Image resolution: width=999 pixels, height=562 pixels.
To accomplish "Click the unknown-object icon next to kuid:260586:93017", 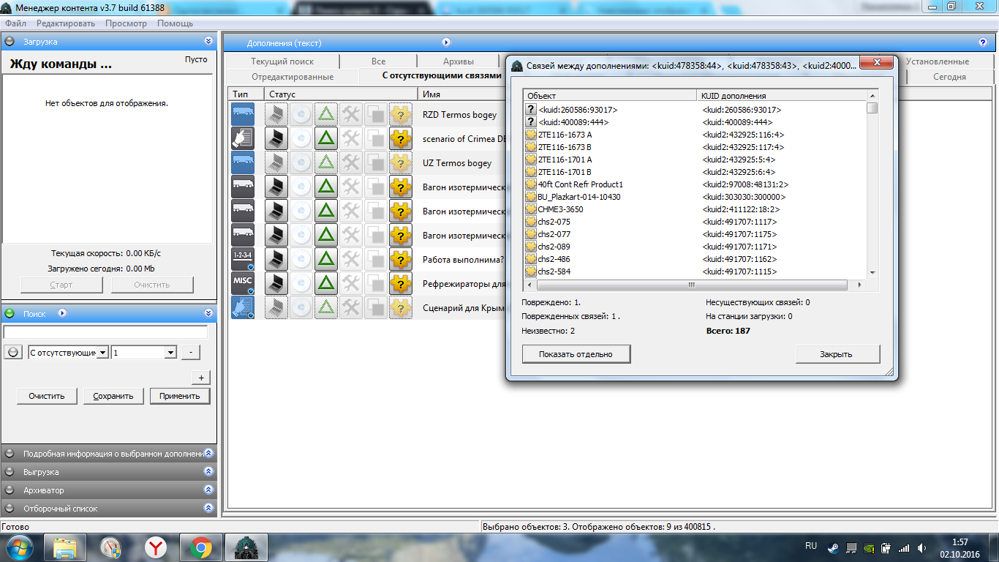I will (x=531, y=110).
